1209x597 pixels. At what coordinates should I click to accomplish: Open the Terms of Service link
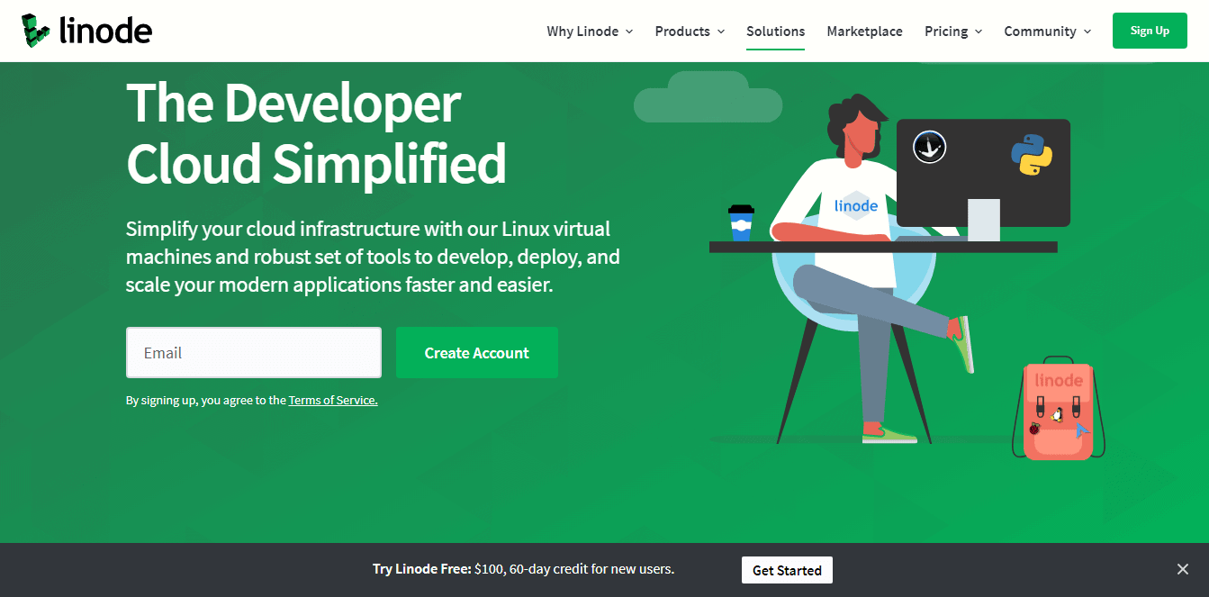click(332, 400)
